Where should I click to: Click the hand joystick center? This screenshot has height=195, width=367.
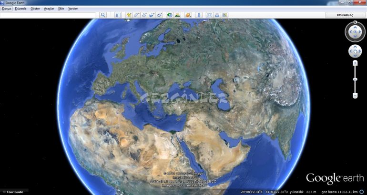355,51
